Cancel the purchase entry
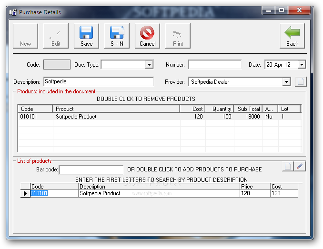Viewport: 323px width, 249px height. click(147, 36)
